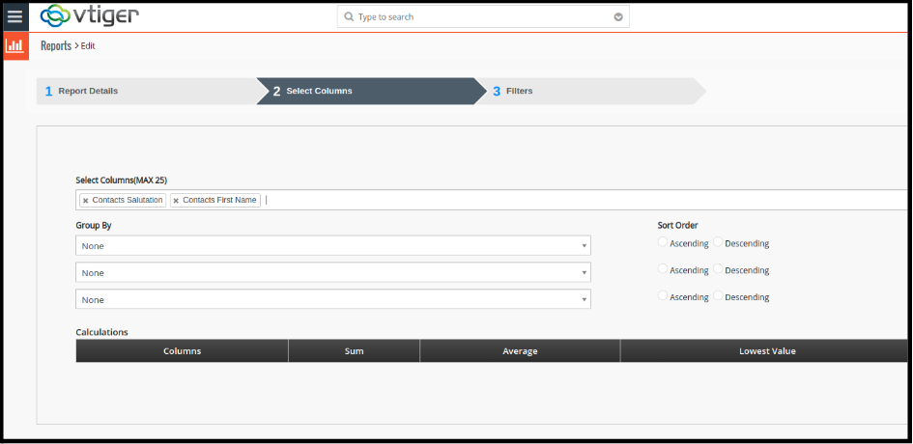Choose Descending for third sort order
This screenshot has width=913, height=444.
718,296
